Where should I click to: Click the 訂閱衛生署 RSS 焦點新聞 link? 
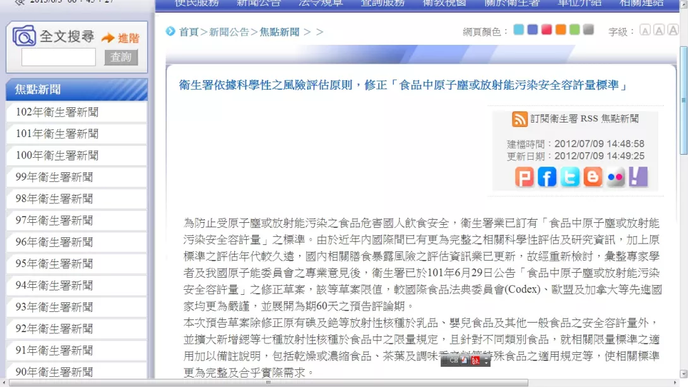584,119
